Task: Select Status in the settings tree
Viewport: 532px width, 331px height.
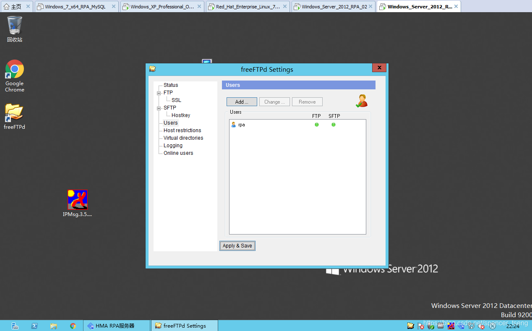Action: pyautogui.click(x=171, y=85)
